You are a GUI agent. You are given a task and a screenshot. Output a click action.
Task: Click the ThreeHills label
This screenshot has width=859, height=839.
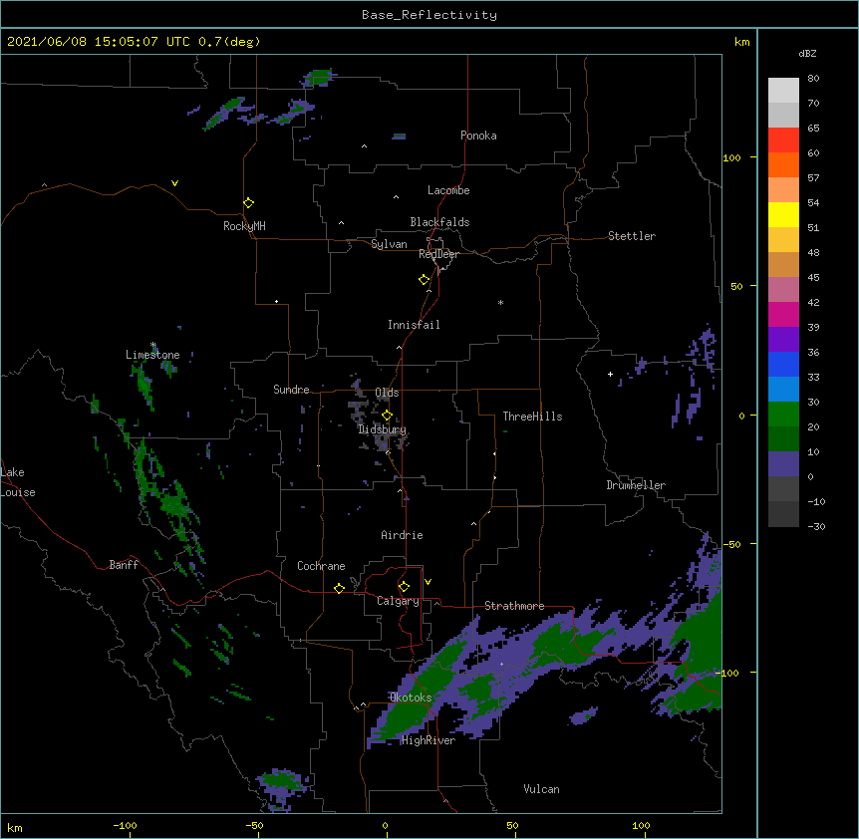coord(532,417)
